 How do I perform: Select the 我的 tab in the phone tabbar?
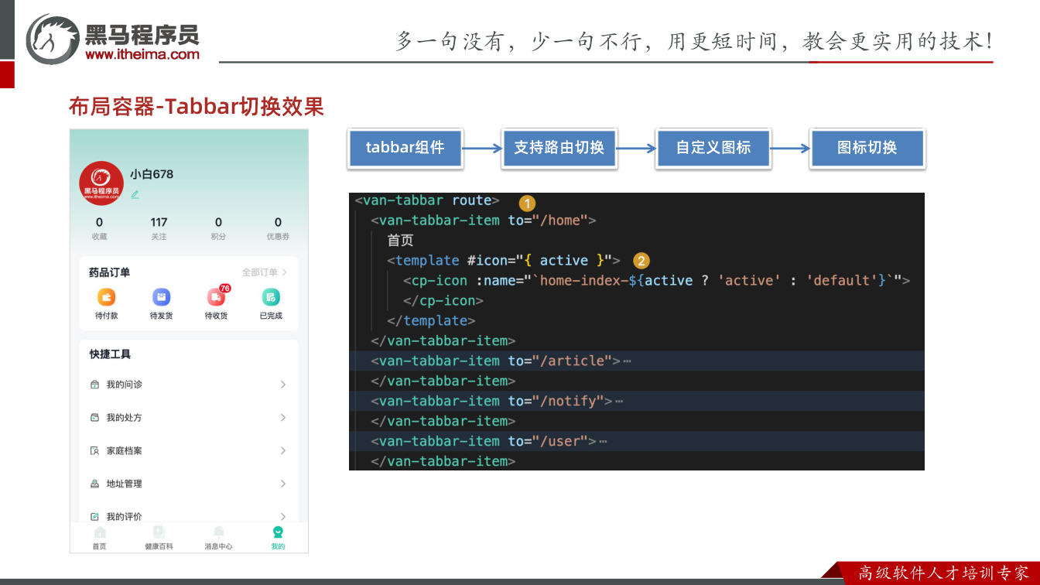click(x=278, y=539)
